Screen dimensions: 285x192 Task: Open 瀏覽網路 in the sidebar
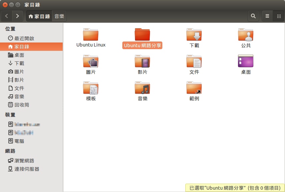point(31,161)
